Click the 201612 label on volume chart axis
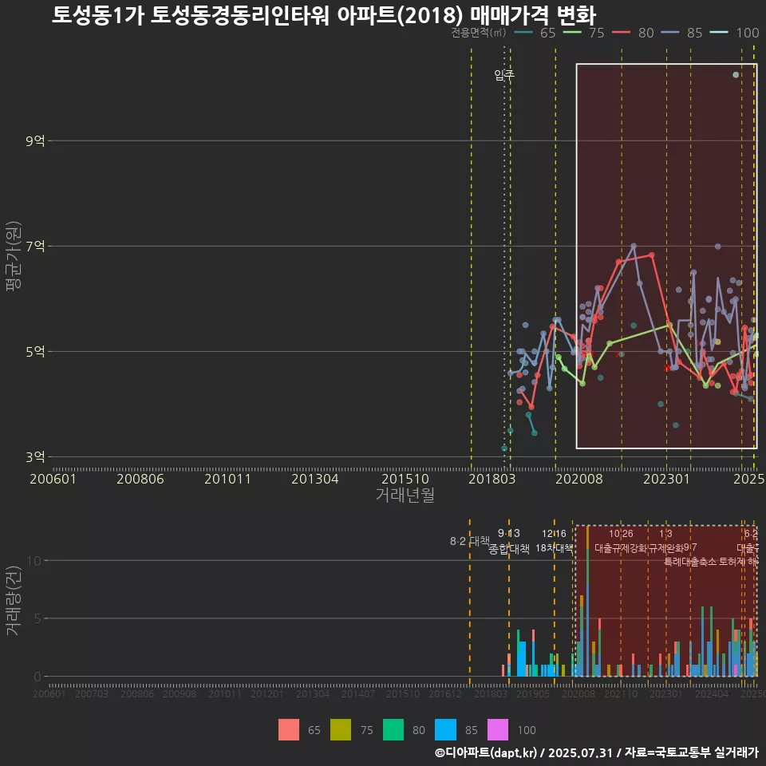The image size is (766, 766). 445,694
